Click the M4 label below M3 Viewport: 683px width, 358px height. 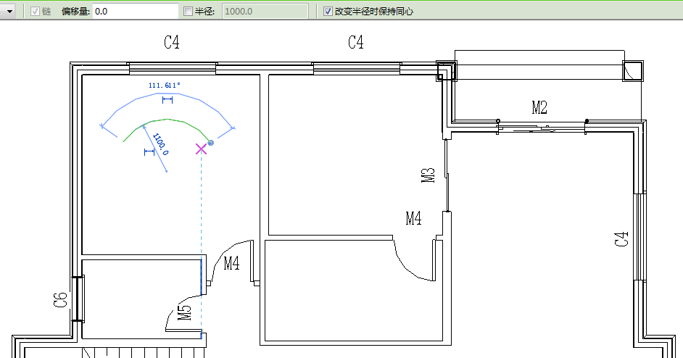[414, 217]
